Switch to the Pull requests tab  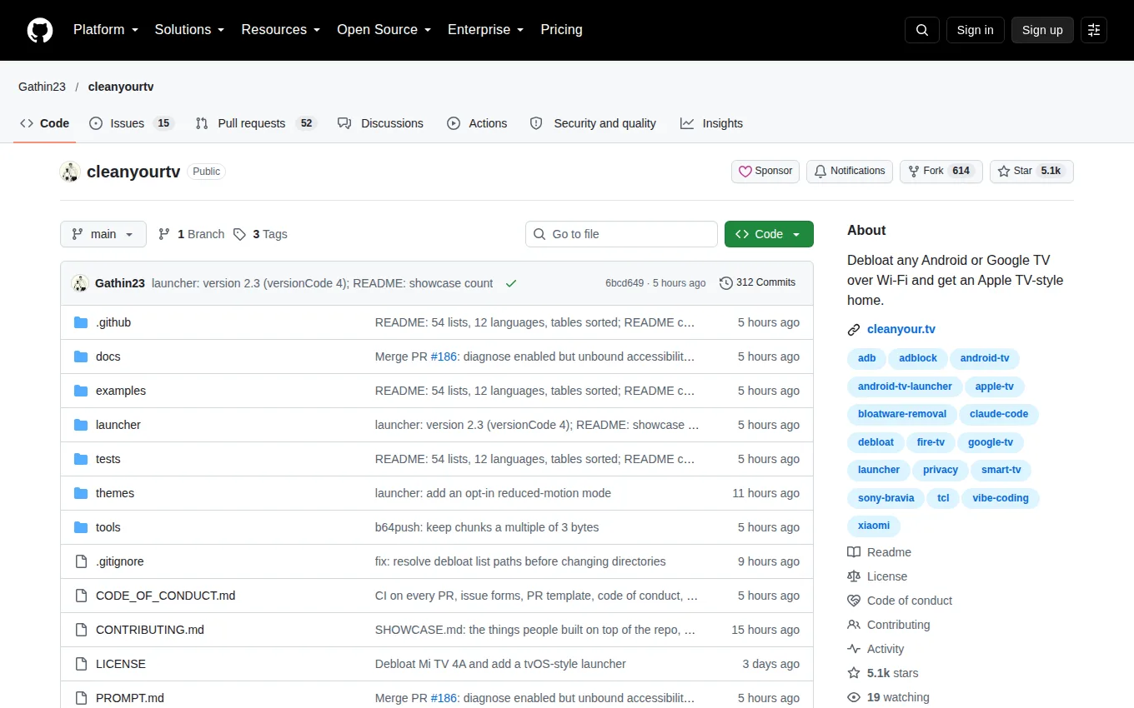tap(256, 123)
